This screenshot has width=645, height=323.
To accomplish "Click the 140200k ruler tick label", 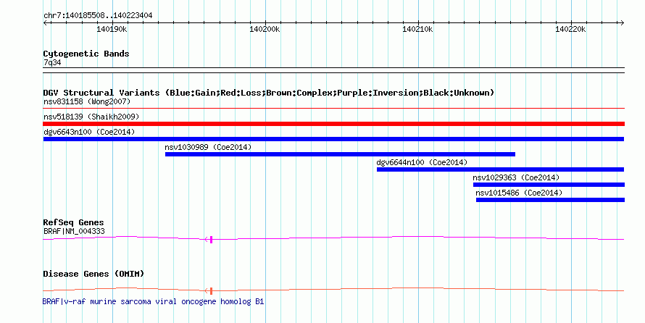I will click(265, 29).
